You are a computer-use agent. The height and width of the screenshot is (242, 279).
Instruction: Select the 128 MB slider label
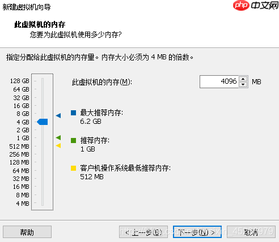tap(19, 162)
